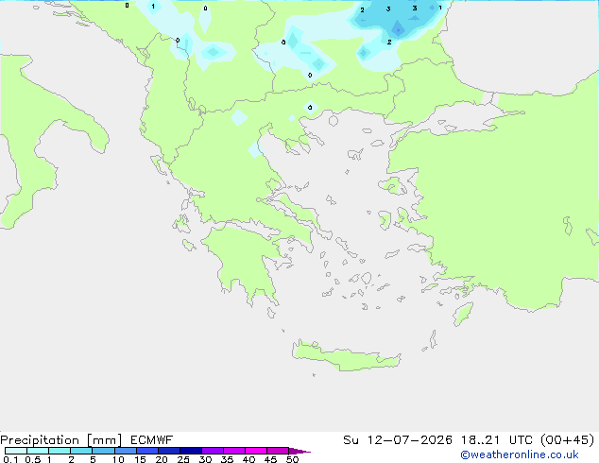Click the legend tick label '15'
This screenshot has height=463, width=599.
pos(140,459)
